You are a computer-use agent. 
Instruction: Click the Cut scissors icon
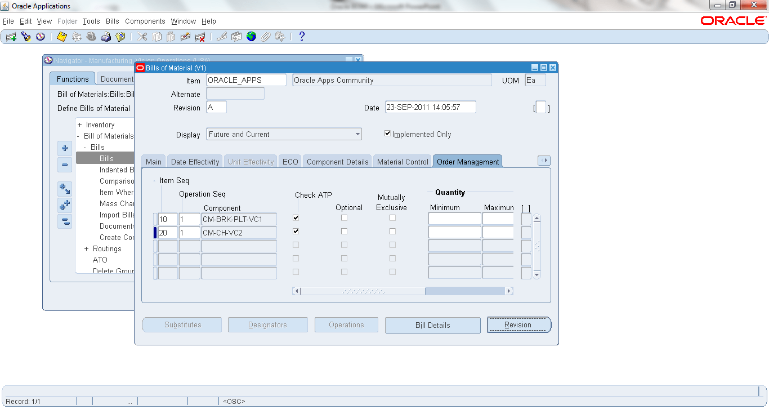(142, 36)
